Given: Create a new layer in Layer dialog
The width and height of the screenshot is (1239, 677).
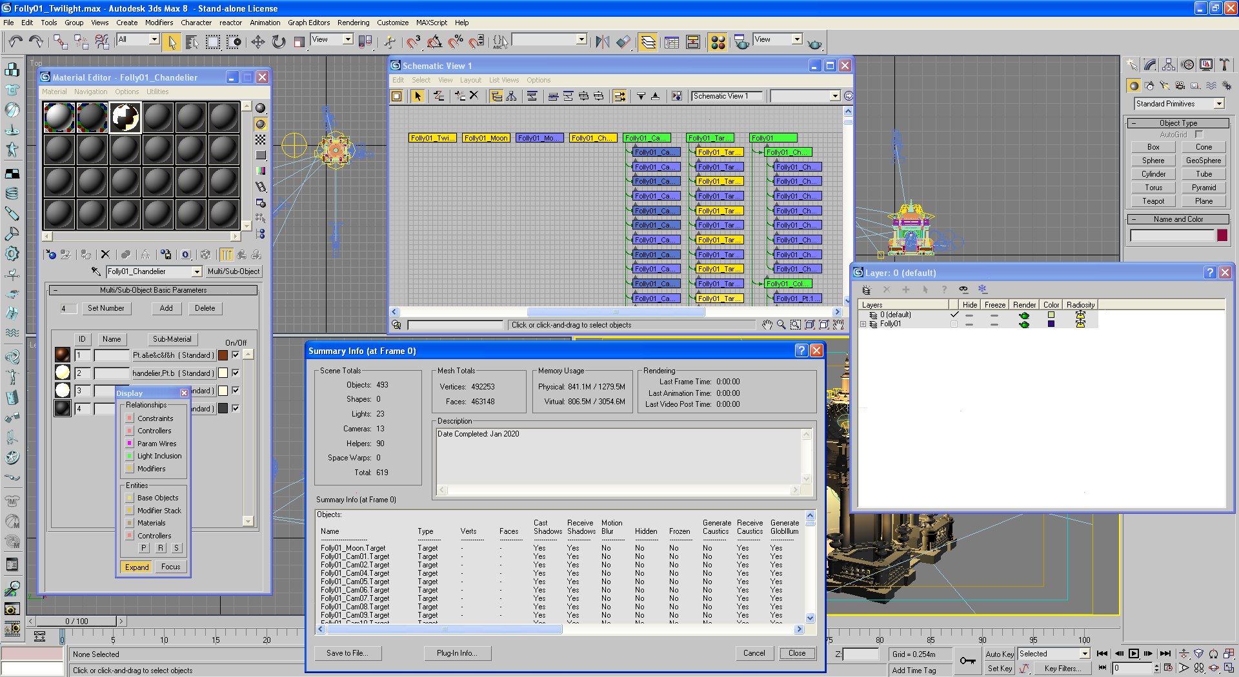Looking at the screenshot, I should 866,289.
